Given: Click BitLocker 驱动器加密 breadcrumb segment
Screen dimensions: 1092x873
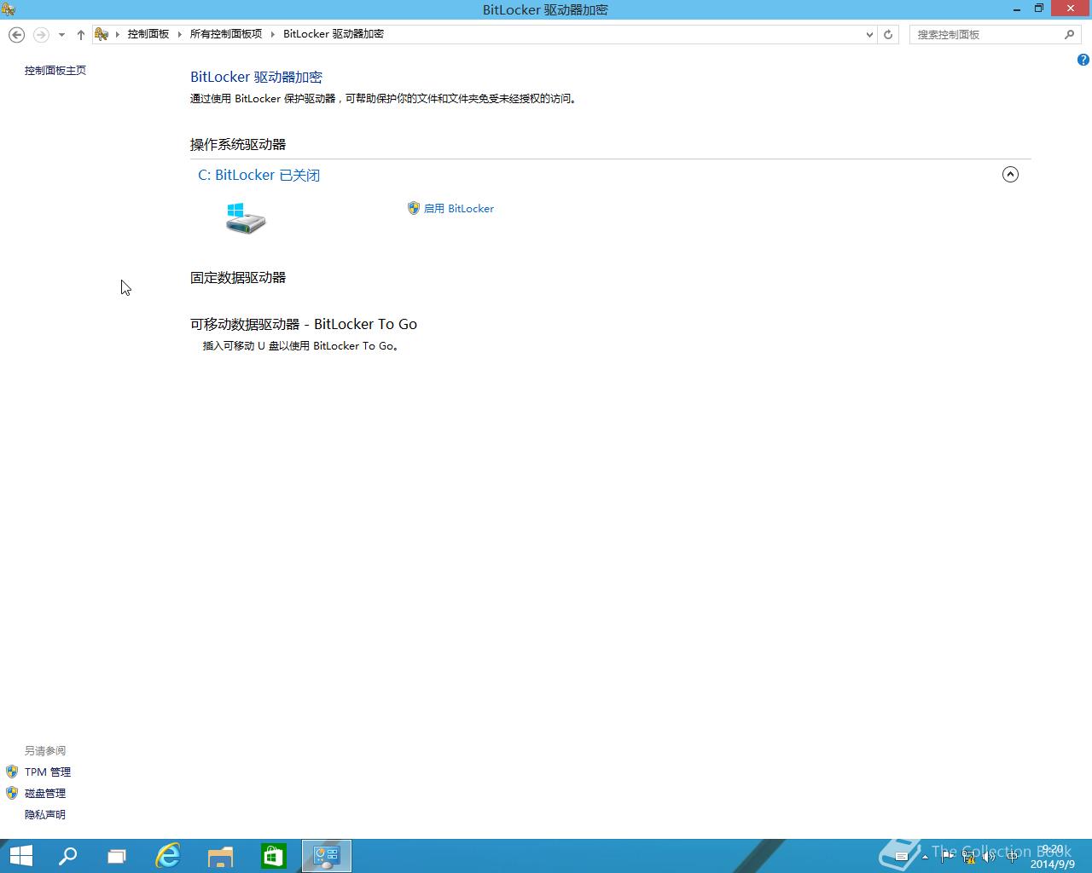Looking at the screenshot, I should pos(334,34).
